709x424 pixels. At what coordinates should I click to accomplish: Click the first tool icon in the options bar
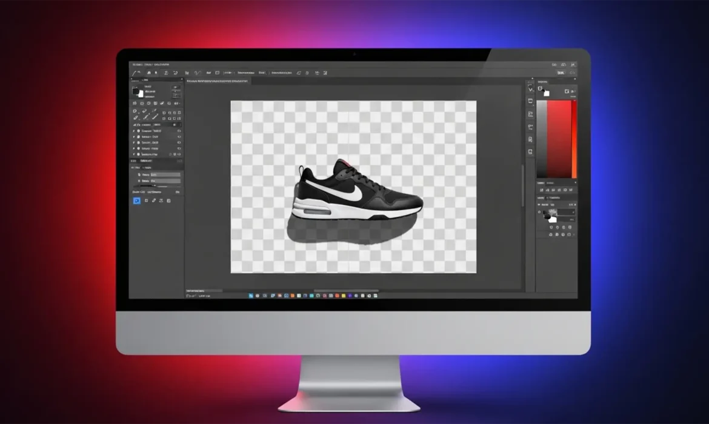[x=136, y=73]
